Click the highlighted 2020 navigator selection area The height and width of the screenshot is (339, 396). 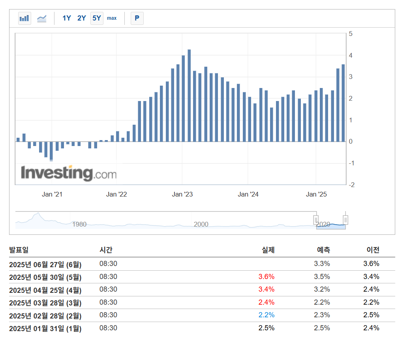(x=331, y=226)
